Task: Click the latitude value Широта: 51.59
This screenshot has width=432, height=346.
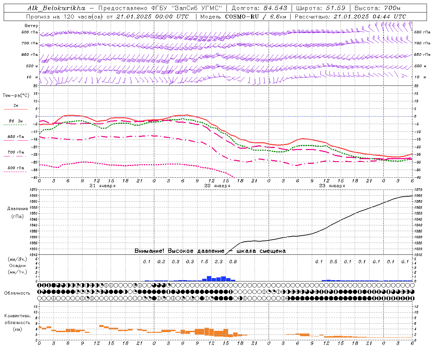Action: pos(321,8)
